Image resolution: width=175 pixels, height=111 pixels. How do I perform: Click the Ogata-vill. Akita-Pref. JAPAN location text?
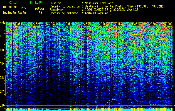click(x=124, y=6)
